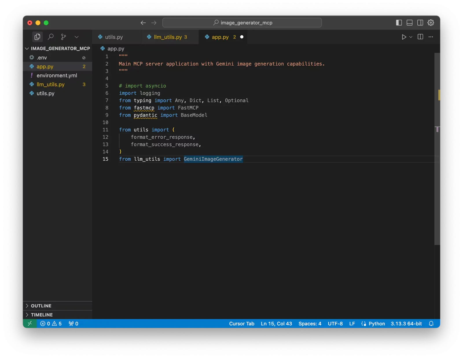This screenshot has height=358, width=463.
Task: Switch to the utils.py tab
Action: (114, 37)
